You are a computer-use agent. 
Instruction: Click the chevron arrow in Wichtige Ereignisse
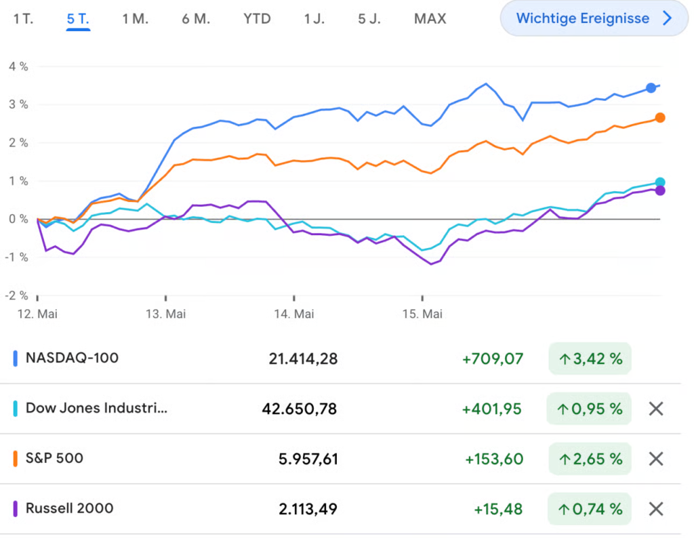point(667,18)
